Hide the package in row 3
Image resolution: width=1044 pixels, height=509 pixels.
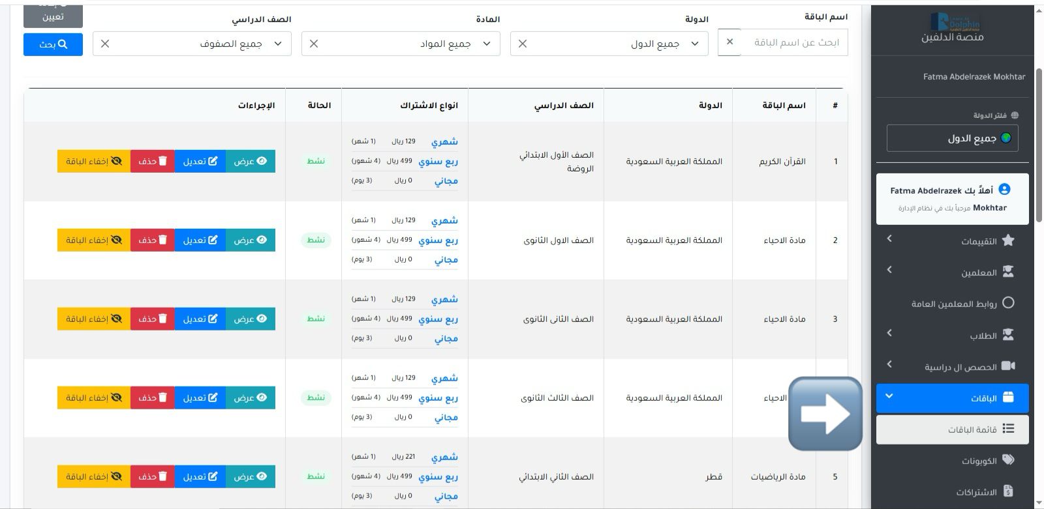coord(94,319)
